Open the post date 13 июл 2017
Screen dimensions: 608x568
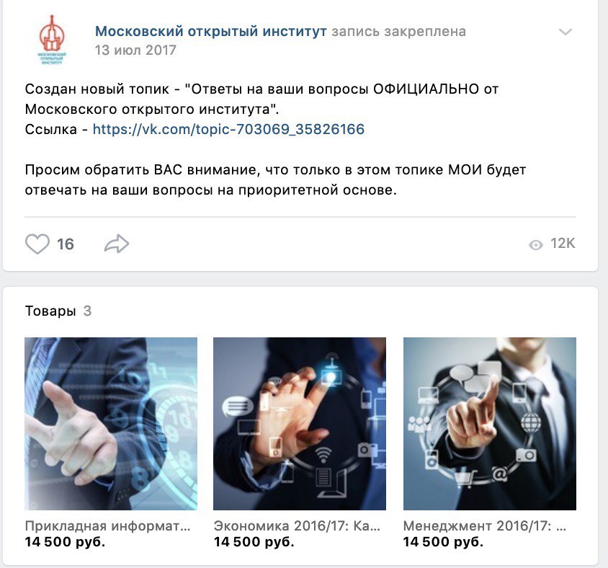[x=135, y=50]
